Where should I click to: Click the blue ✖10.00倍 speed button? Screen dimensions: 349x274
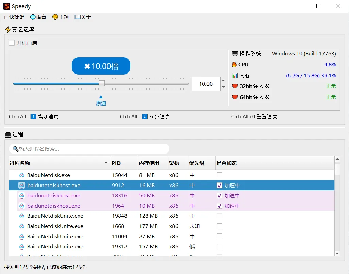click(x=101, y=66)
